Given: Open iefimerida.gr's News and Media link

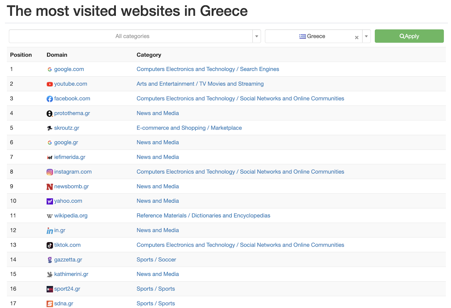Looking at the screenshot, I should pos(158,157).
